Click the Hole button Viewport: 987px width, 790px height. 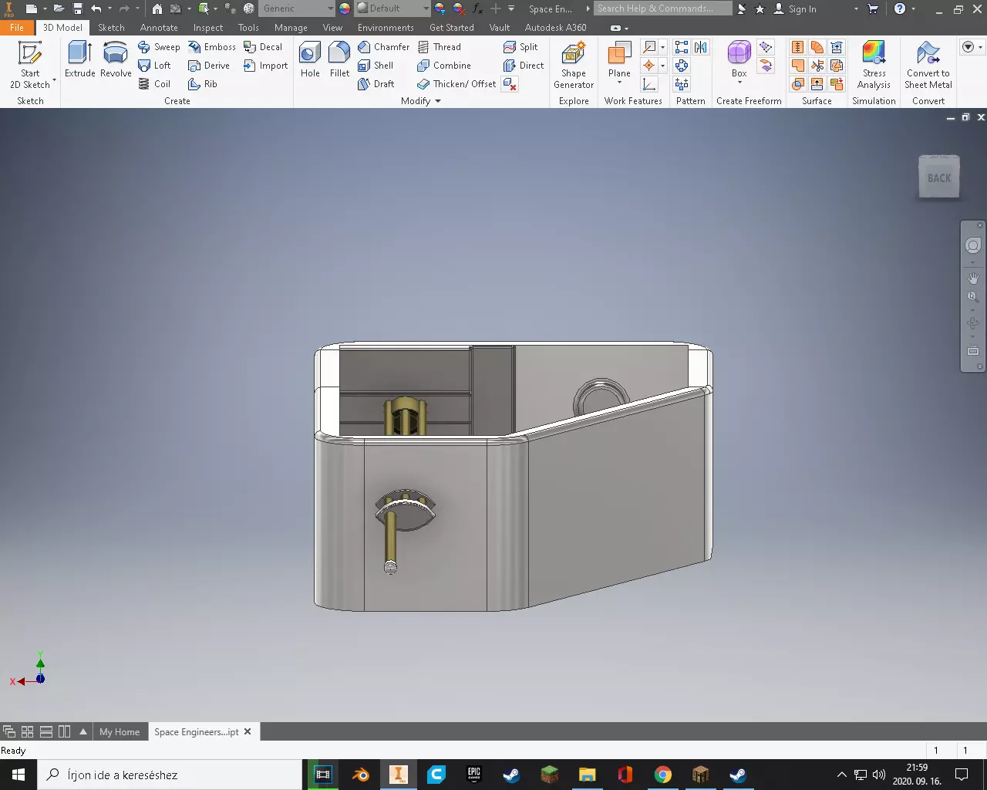(310, 59)
